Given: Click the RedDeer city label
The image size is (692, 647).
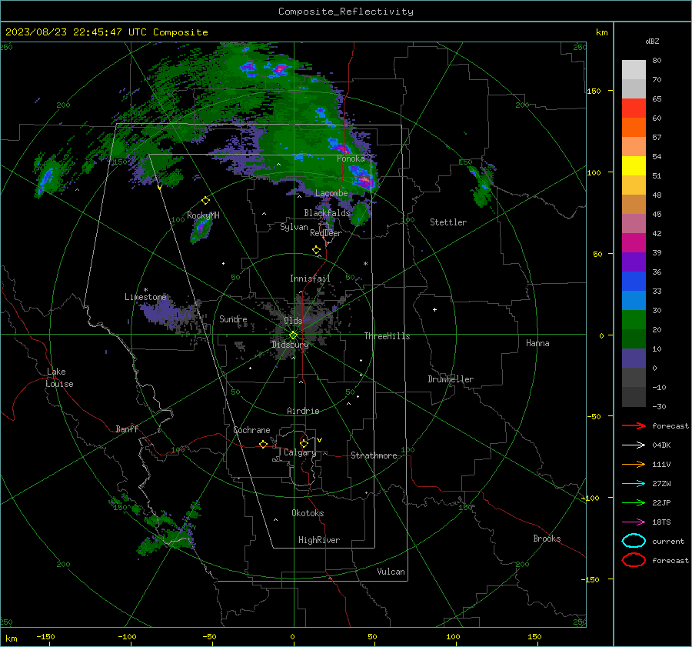Looking at the screenshot, I should click(326, 233).
